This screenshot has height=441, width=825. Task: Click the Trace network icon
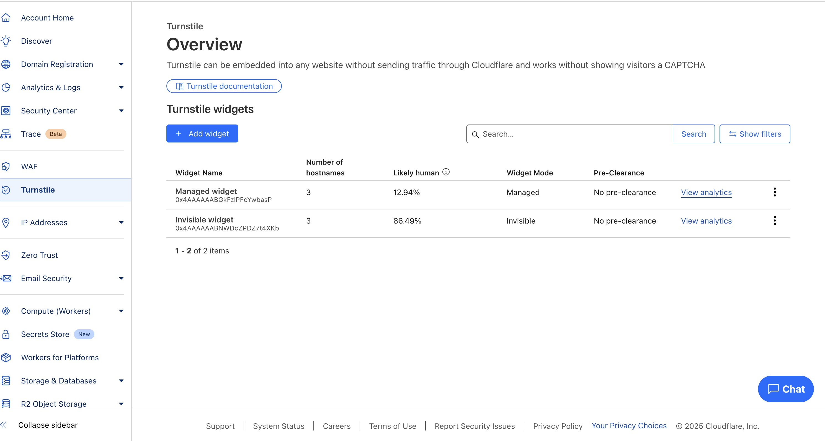tap(6, 134)
